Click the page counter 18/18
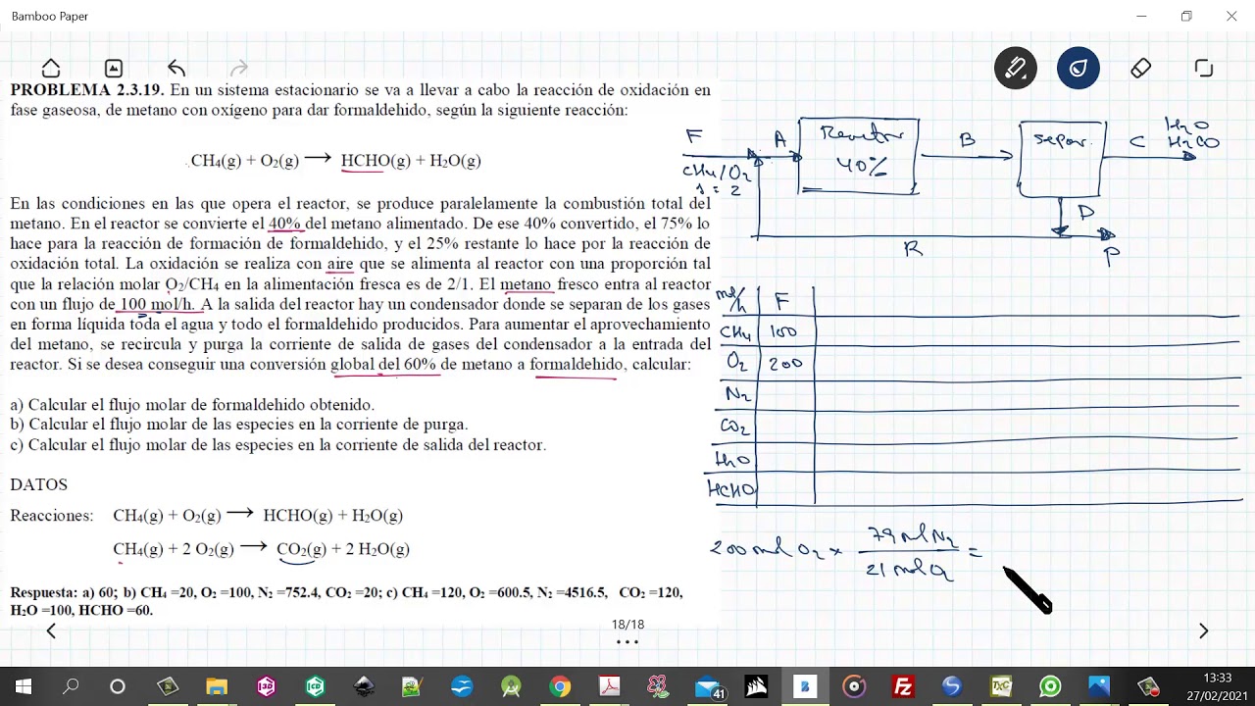Viewport: 1255px width, 706px height. coord(627,625)
